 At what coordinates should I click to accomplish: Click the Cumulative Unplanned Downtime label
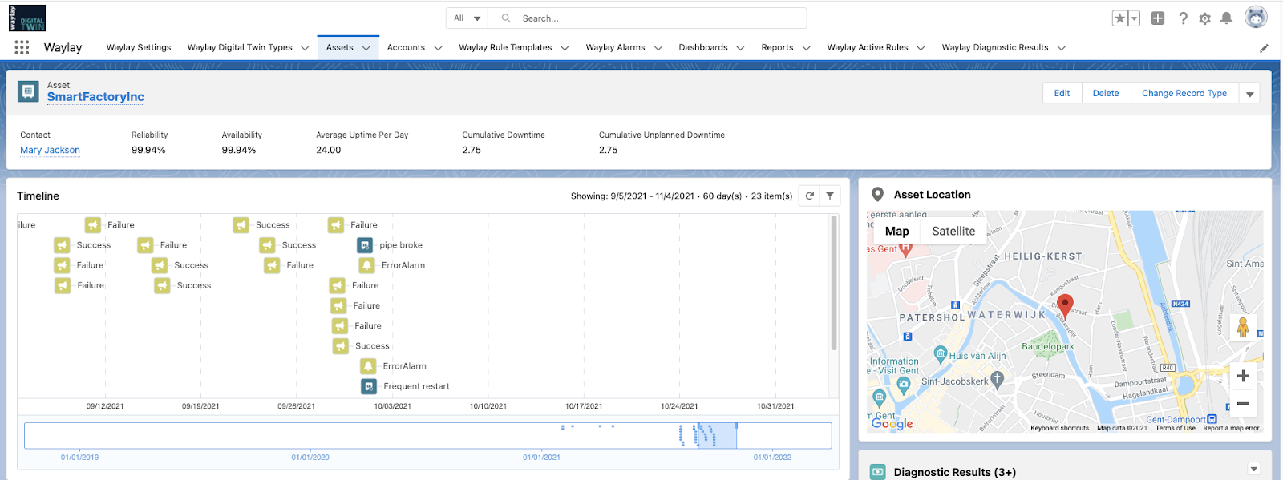(662, 135)
